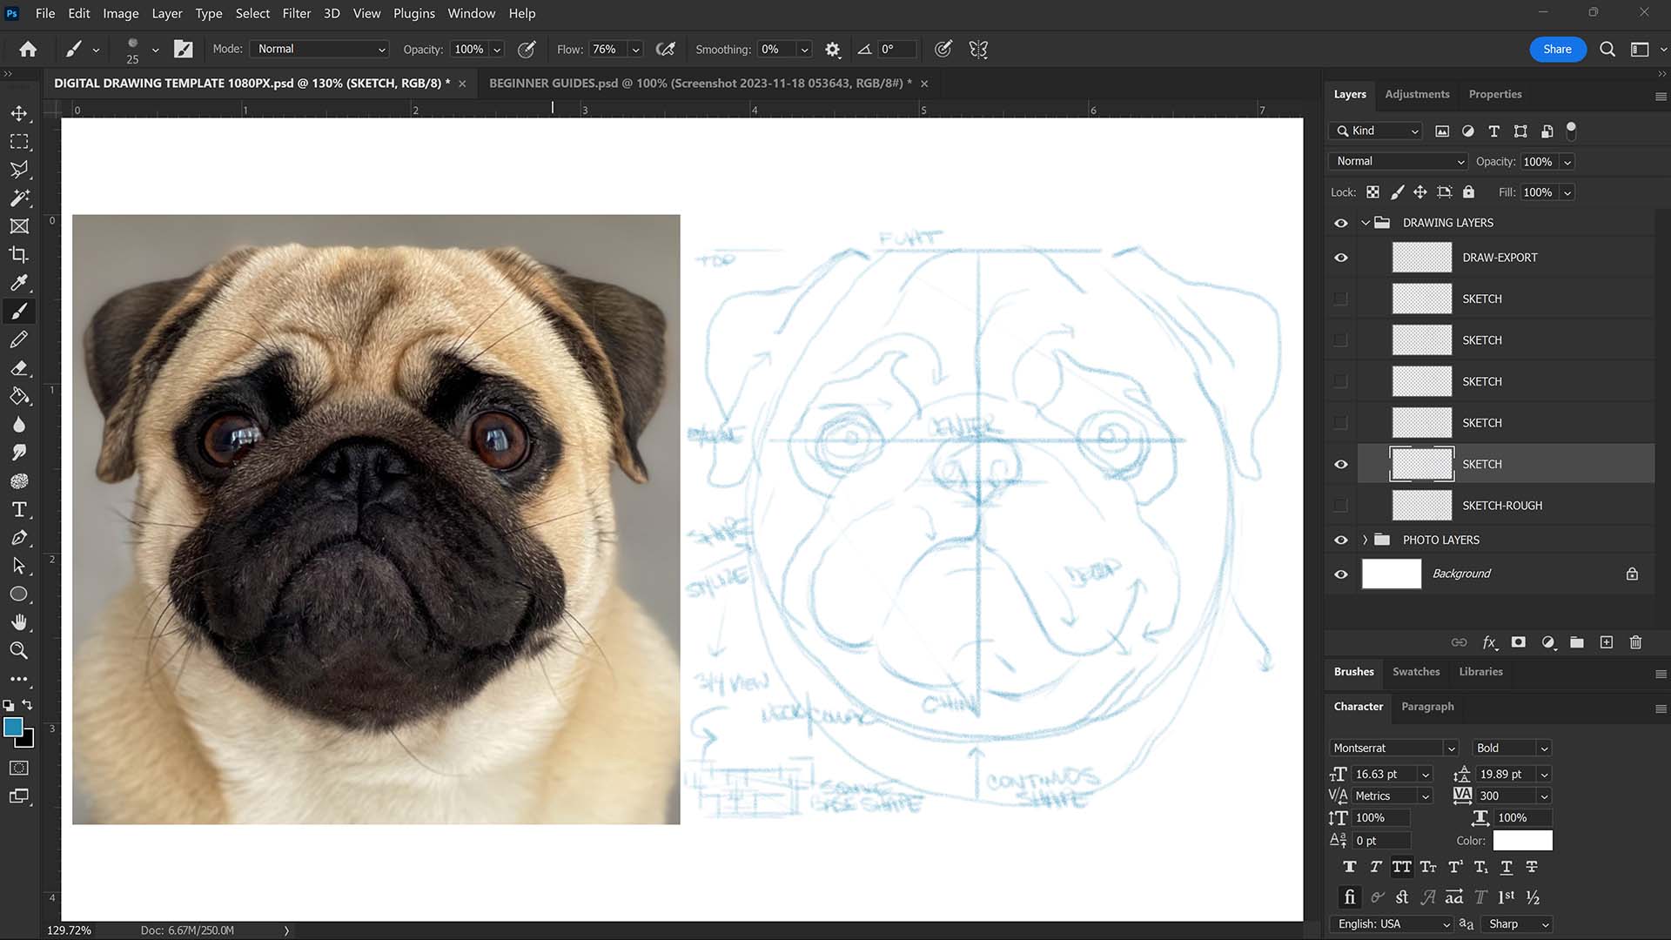Select the Eraser tool
Screen dimensions: 1671x940
19,368
